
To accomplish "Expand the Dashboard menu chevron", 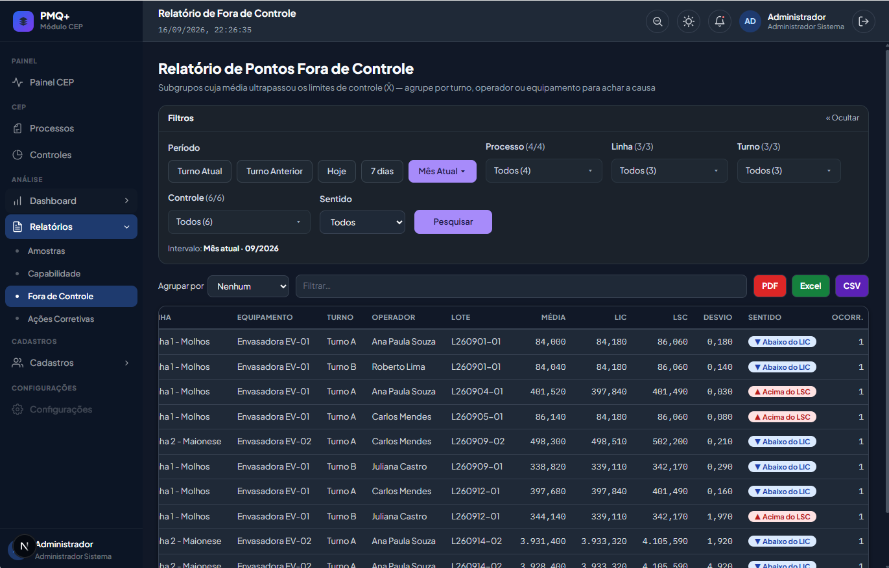I will click(x=126, y=201).
